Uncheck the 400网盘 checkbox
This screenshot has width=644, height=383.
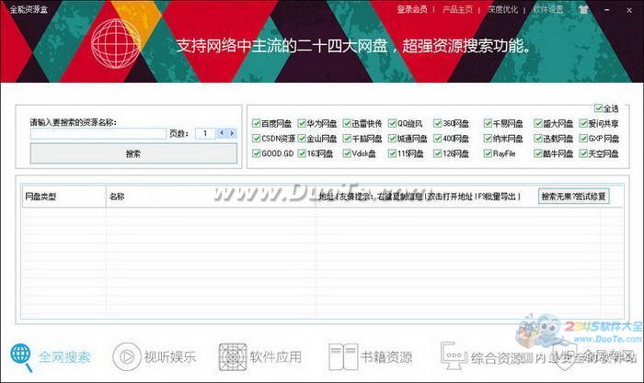tap(437, 138)
